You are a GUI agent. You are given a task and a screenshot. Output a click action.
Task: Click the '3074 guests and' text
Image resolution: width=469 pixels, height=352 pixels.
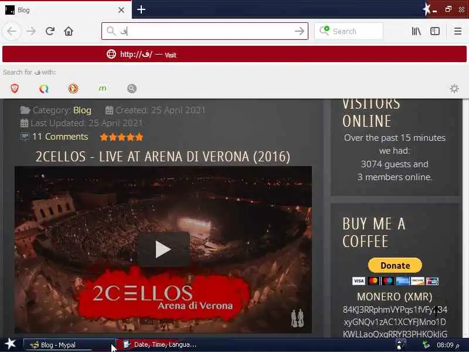click(395, 164)
